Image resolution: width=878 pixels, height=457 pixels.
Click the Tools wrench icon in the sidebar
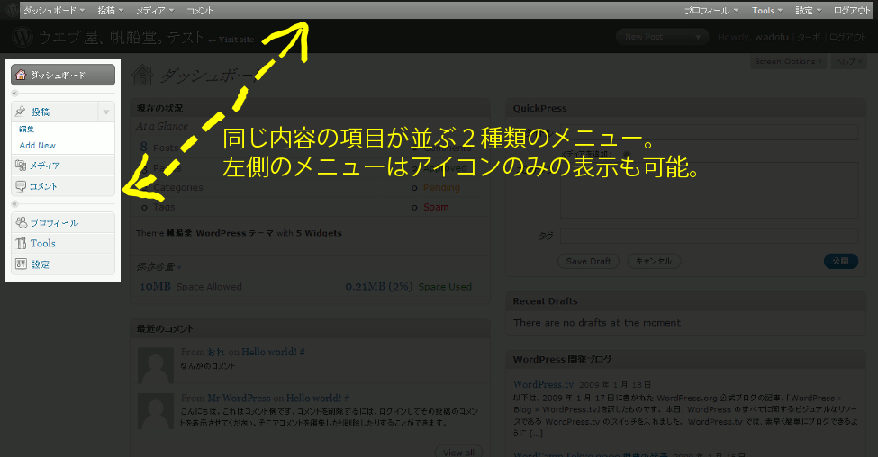point(21,244)
